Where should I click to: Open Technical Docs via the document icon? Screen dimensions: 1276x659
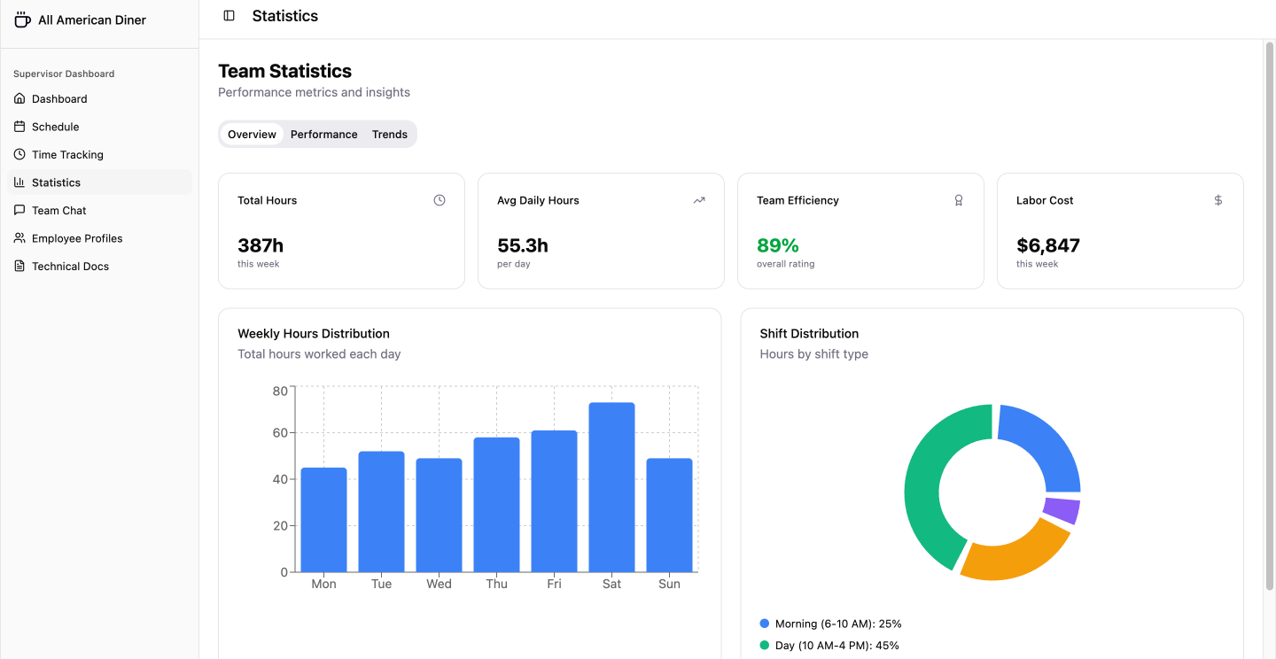(x=19, y=266)
